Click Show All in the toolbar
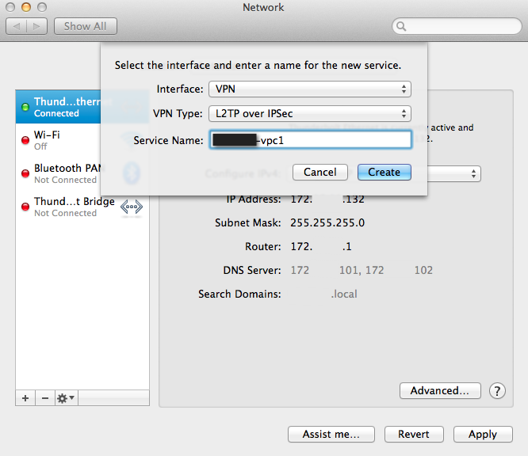 pos(85,26)
